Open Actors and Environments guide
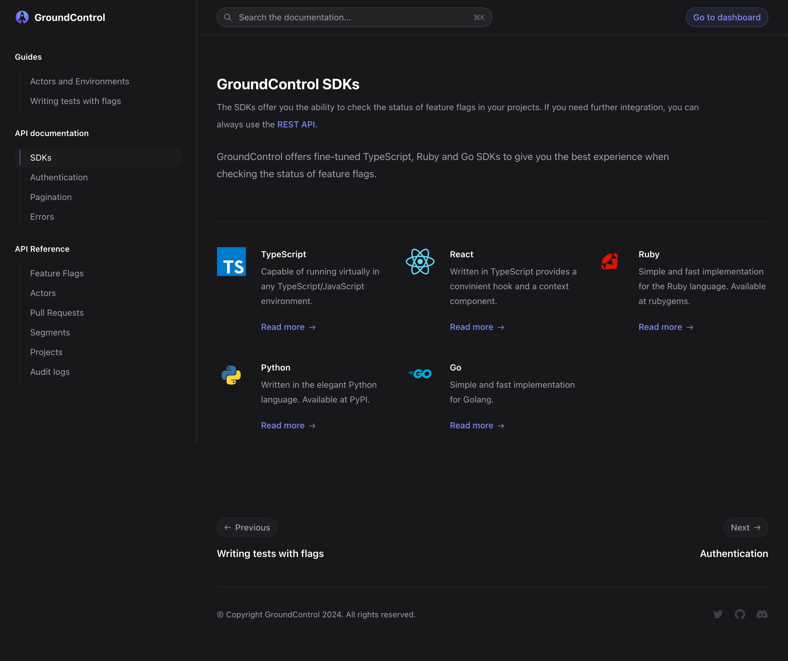The height and width of the screenshot is (661, 788). coord(79,82)
